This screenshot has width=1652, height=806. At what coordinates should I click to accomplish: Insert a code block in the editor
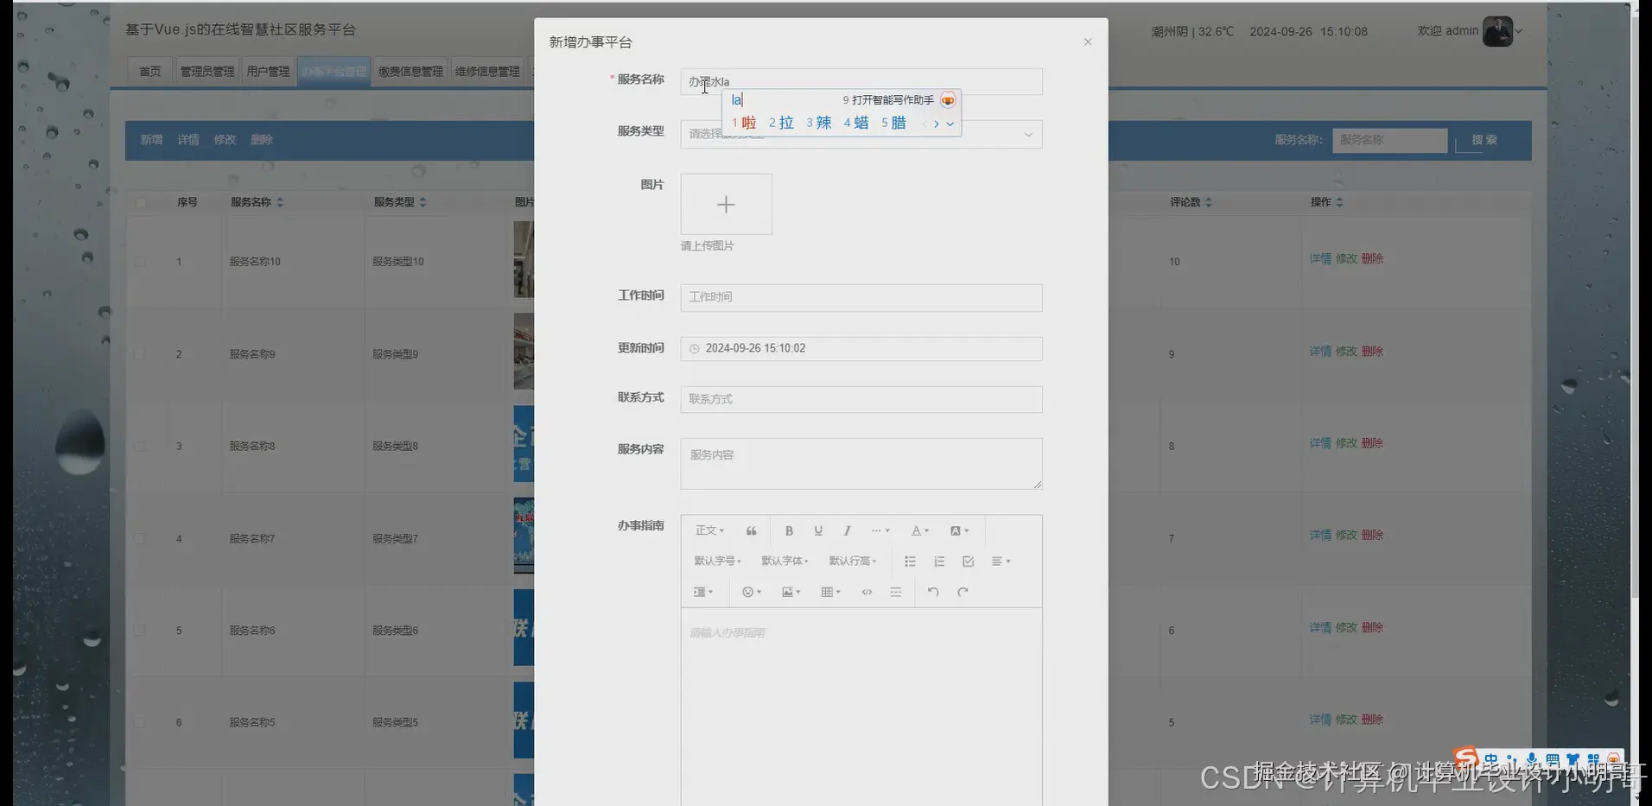click(867, 592)
